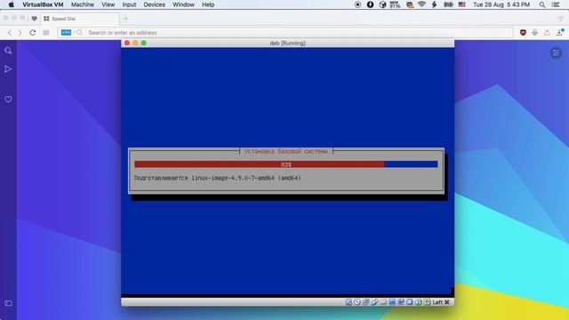
Task: Open Notification Center list icon
Action: (x=556, y=4)
